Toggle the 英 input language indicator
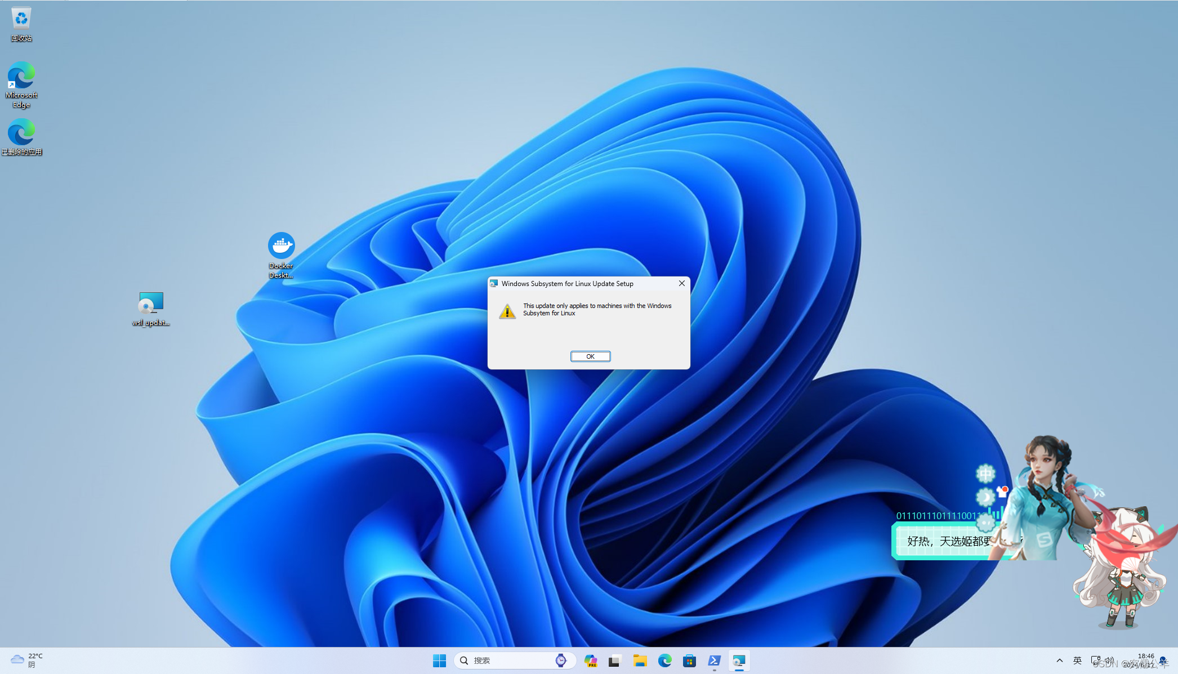This screenshot has width=1178, height=674. pyautogui.click(x=1077, y=660)
